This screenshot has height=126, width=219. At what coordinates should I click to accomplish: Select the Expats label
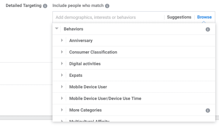pos(76,75)
